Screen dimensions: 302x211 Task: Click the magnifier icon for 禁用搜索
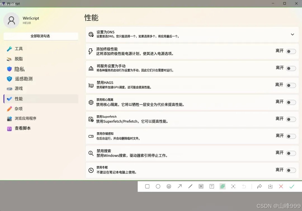tap(91, 153)
